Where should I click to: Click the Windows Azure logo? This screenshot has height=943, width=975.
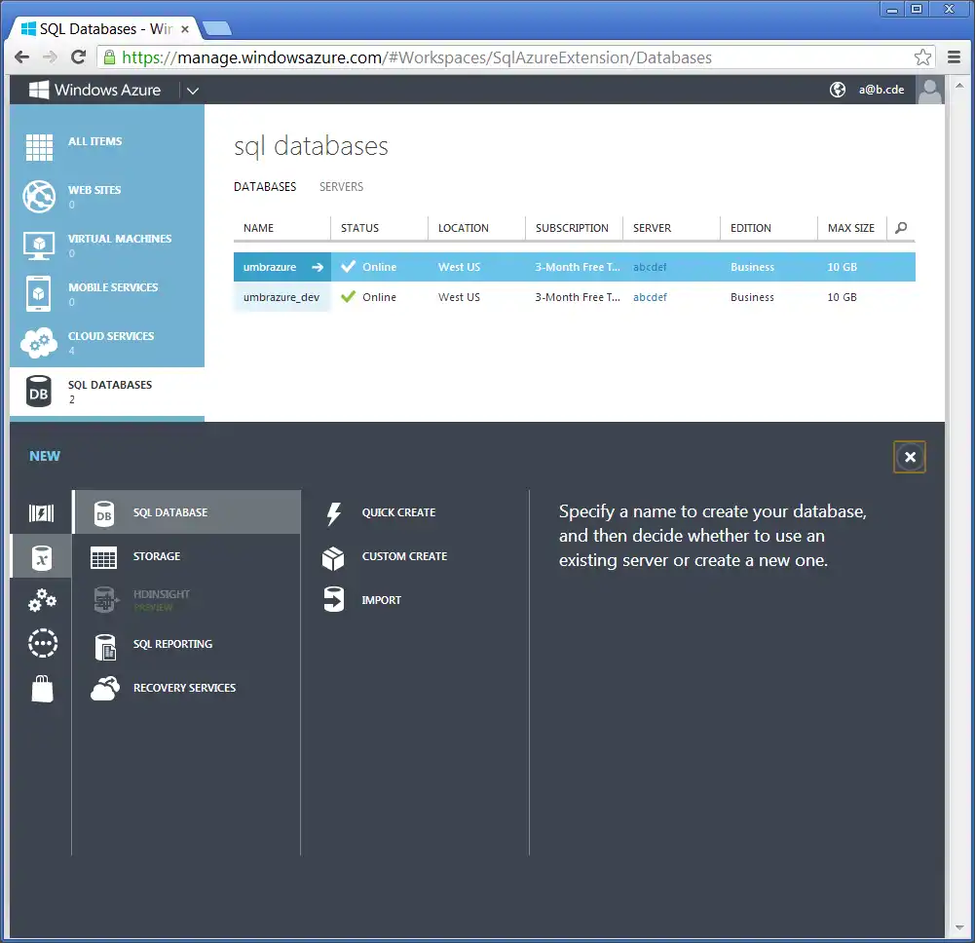click(95, 90)
